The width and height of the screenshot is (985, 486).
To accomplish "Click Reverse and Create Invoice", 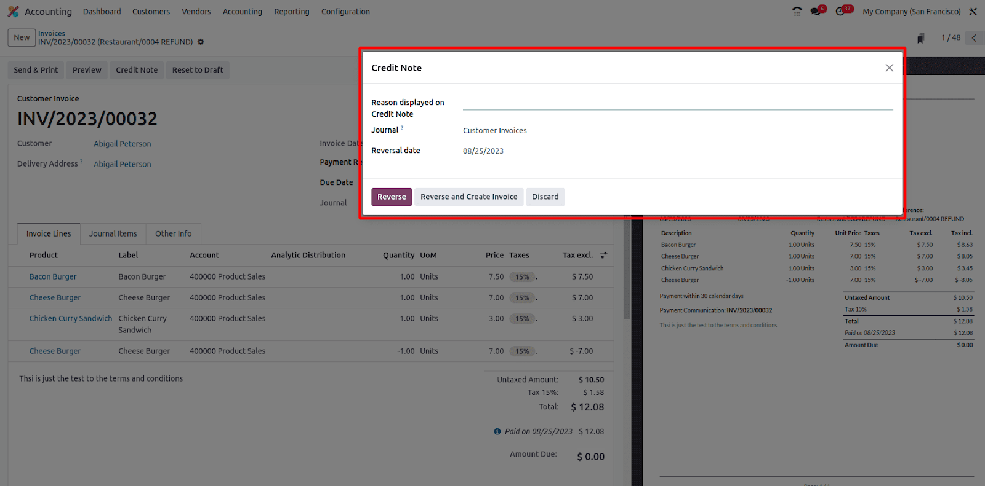I will tap(469, 197).
